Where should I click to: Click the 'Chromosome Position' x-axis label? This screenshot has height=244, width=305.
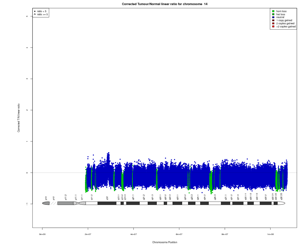[x=165, y=242]
